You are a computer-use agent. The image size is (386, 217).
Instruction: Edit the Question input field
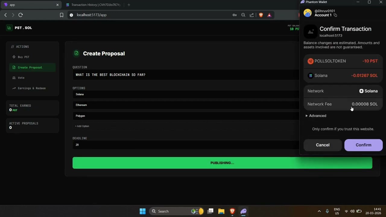coord(186,75)
